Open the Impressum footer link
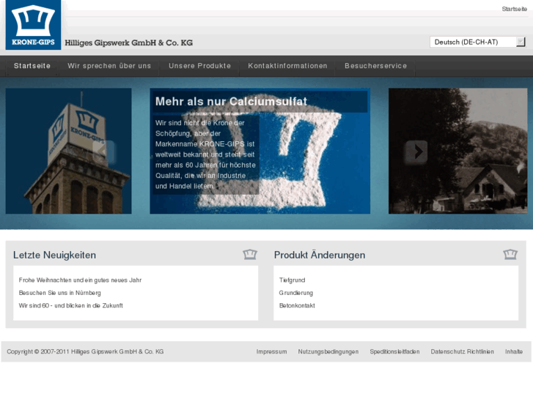The image size is (533, 399). [x=271, y=352]
